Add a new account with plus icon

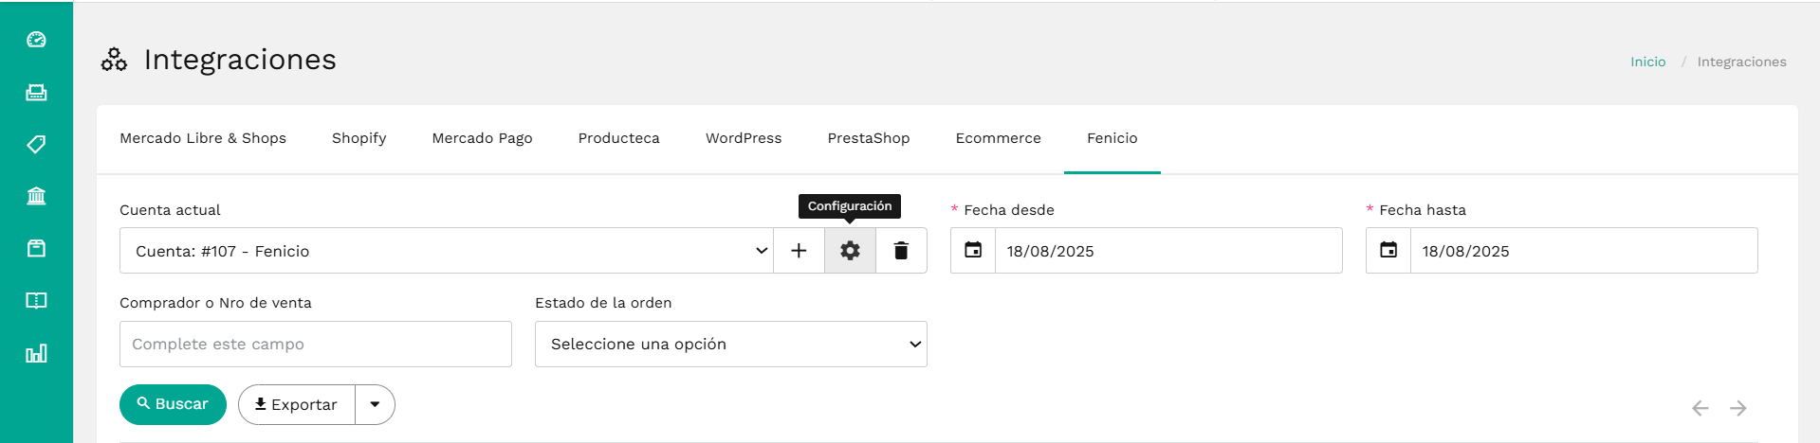click(799, 251)
